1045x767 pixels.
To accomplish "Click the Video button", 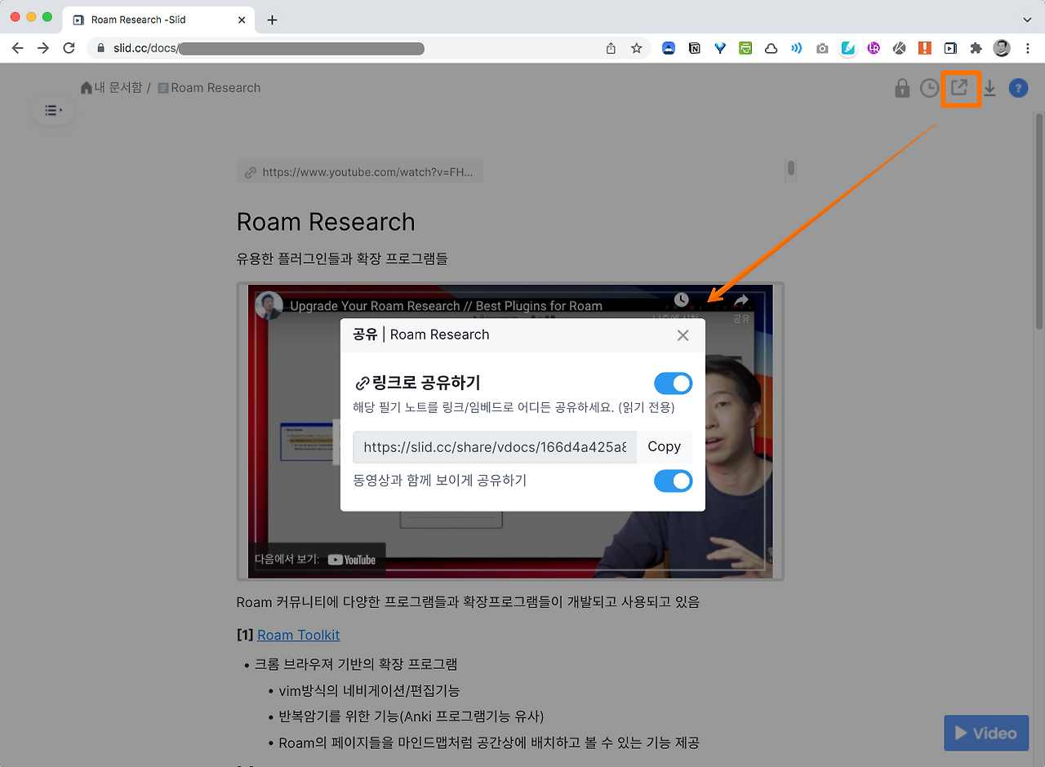I will tap(986, 733).
